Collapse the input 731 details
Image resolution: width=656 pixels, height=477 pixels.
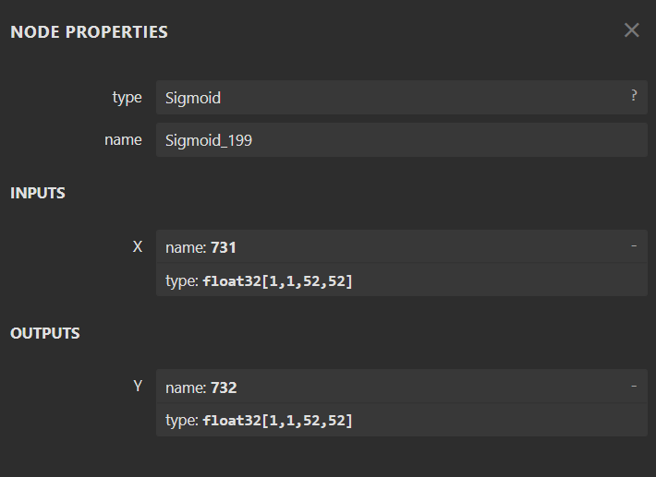click(634, 246)
